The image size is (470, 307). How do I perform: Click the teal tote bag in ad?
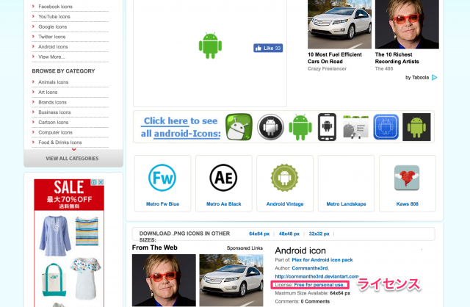[x=54, y=279]
